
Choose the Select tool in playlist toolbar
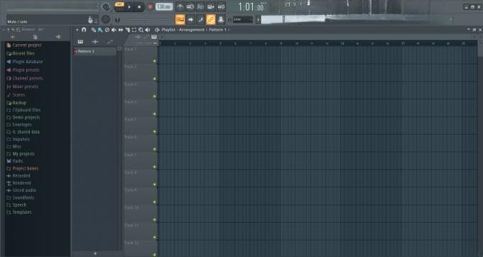[134, 30]
